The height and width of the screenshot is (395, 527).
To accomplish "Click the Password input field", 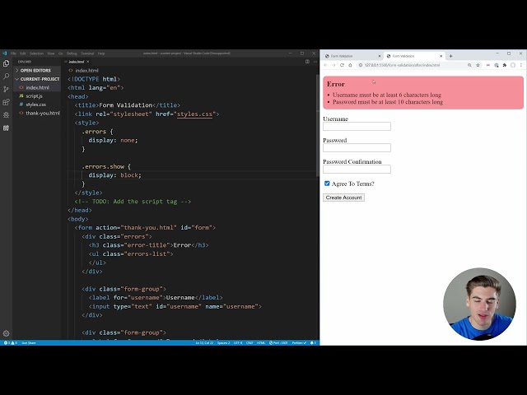I will (x=357, y=148).
